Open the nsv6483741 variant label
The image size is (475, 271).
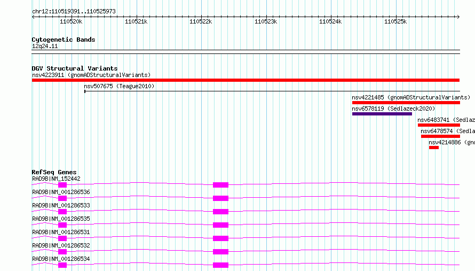[x=446, y=120]
